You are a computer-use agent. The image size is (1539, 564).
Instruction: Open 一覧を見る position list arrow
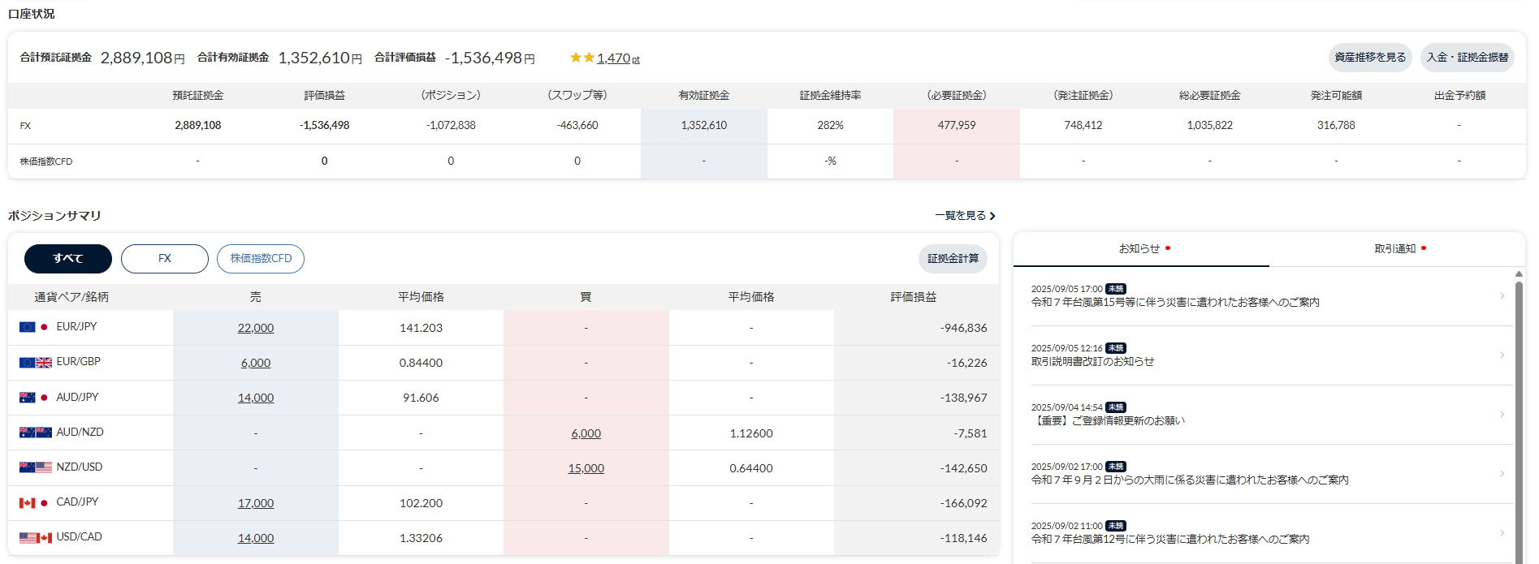[x=992, y=216]
